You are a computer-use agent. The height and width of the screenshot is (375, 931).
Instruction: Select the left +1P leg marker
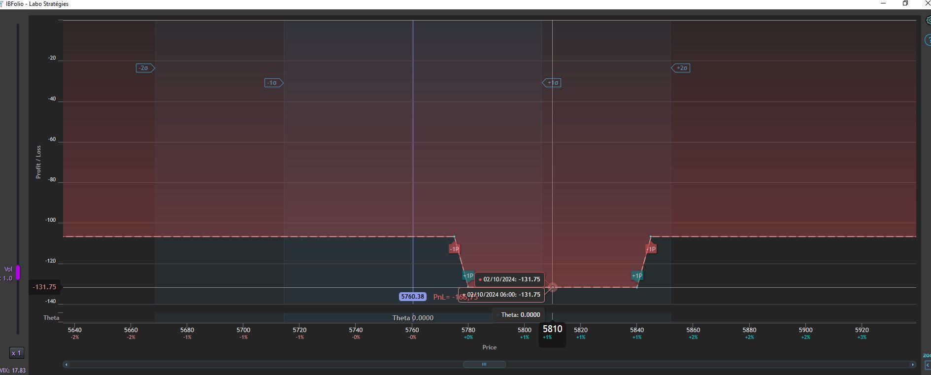coord(468,276)
